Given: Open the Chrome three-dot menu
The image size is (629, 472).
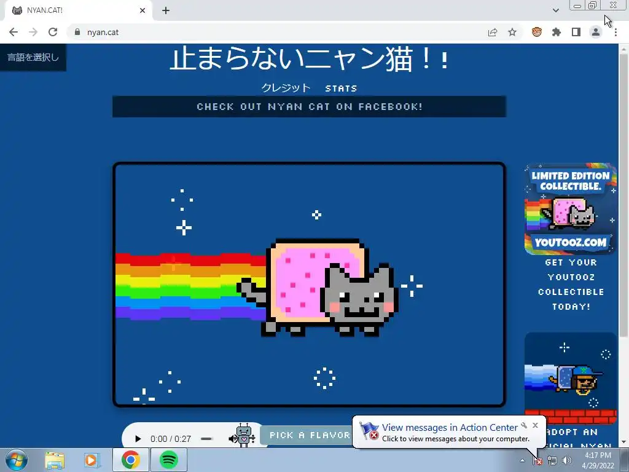Looking at the screenshot, I should 615,32.
